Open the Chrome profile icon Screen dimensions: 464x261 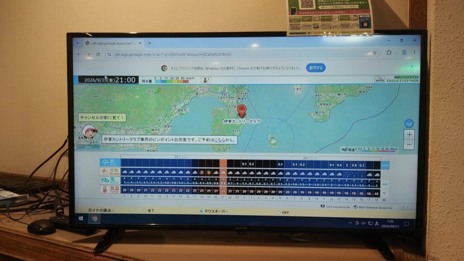pos(404,53)
